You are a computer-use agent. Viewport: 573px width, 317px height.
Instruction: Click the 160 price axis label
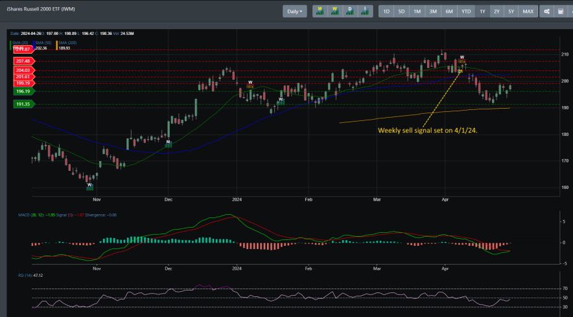(x=565, y=188)
